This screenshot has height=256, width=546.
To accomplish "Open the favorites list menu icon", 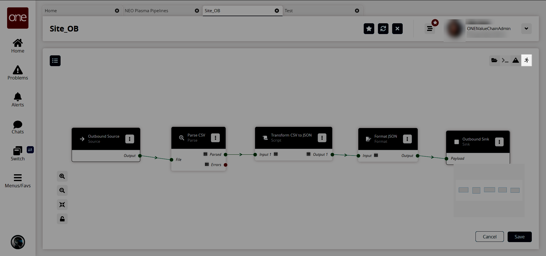I will (x=430, y=29).
